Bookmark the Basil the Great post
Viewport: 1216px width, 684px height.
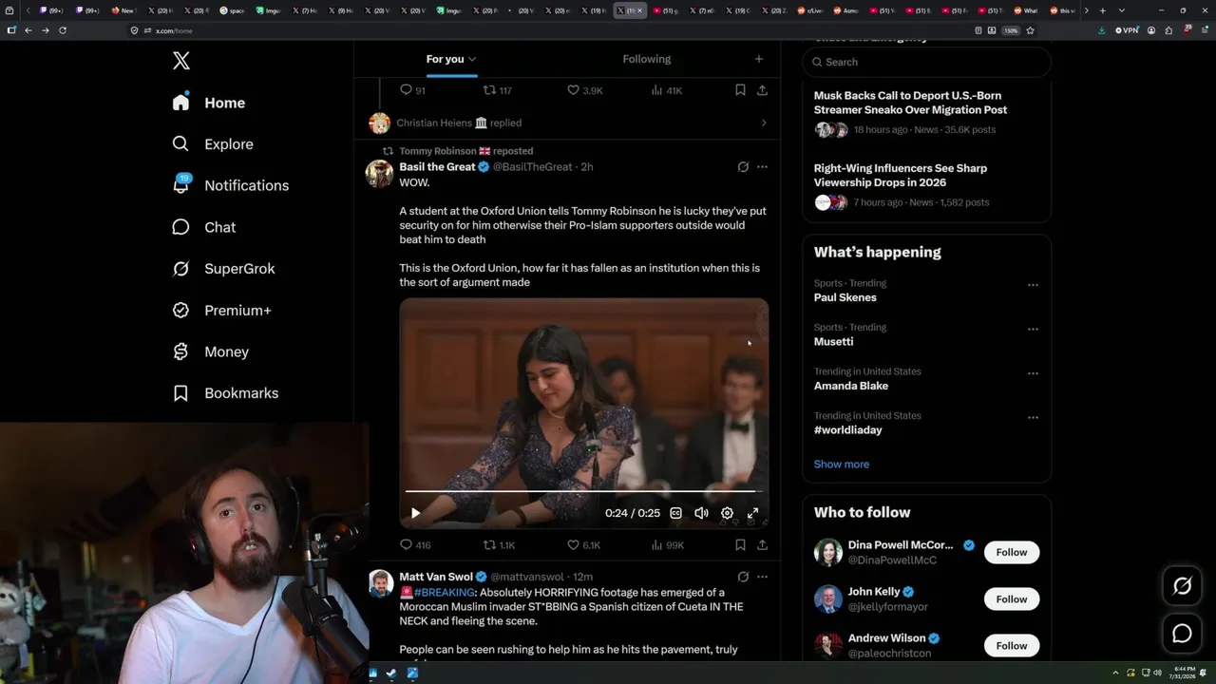[x=740, y=545]
